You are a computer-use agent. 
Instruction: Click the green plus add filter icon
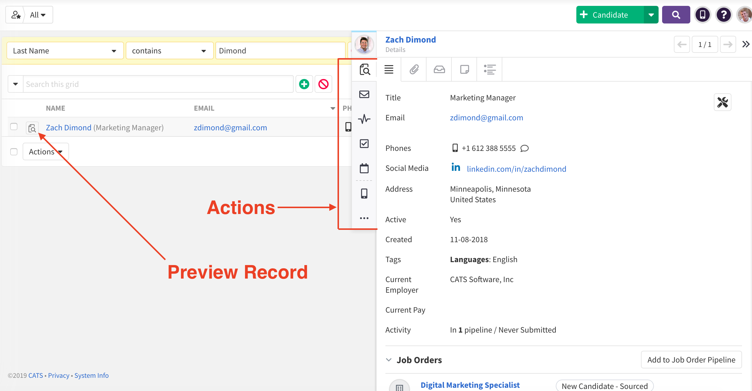(304, 84)
